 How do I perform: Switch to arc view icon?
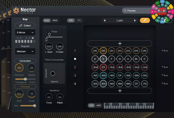point(79,20)
